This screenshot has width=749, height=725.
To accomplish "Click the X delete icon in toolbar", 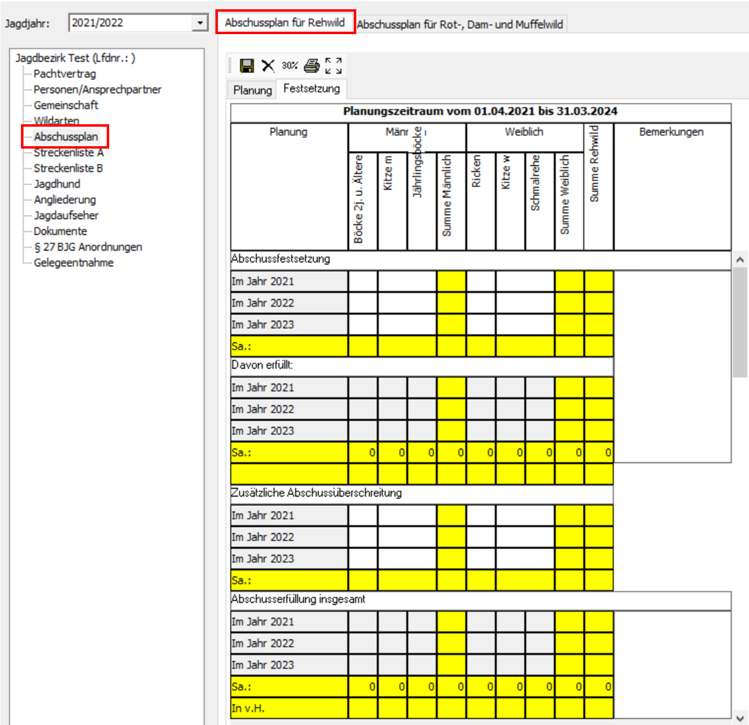I will [268, 65].
